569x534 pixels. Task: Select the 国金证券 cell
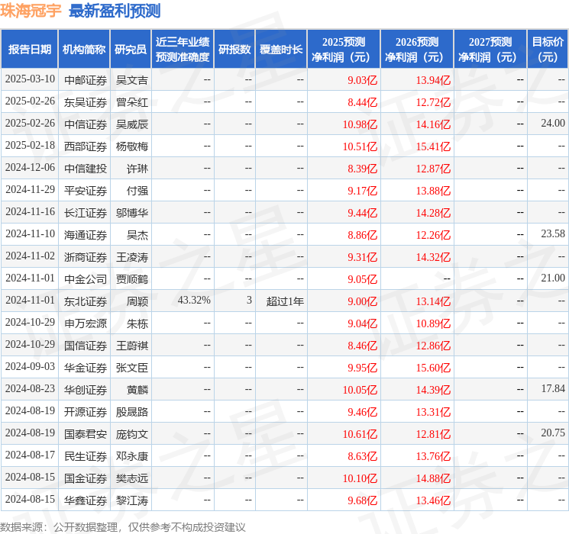click(86, 478)
